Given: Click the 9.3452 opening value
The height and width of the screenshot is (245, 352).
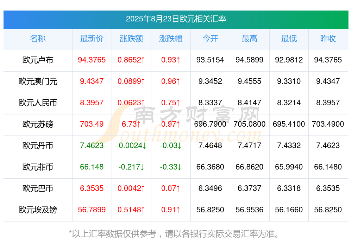Looking at the screenshot, I should tap(210, 81).
